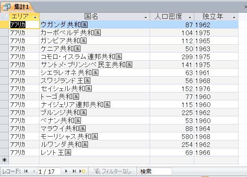The height and width of the screenshot is (177, 247).
Task: Select the レソト王国 cell
Action: pyautogui.click(x=95, y=153)
